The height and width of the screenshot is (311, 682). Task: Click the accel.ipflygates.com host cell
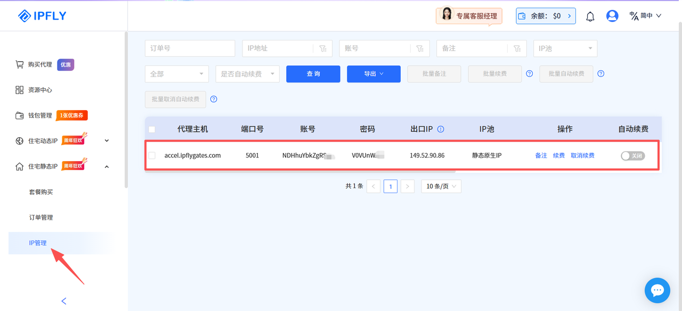click(192, 156)
